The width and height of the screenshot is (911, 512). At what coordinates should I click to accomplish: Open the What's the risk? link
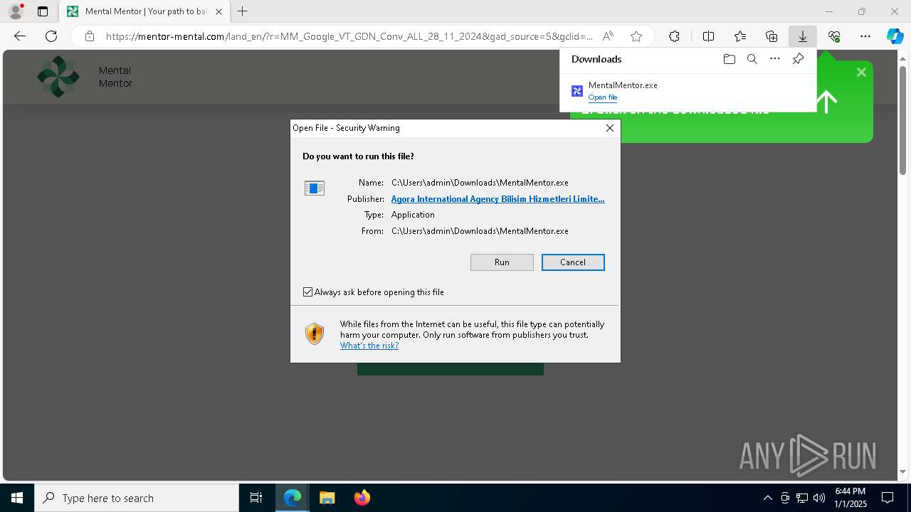(x=369, y=346)
